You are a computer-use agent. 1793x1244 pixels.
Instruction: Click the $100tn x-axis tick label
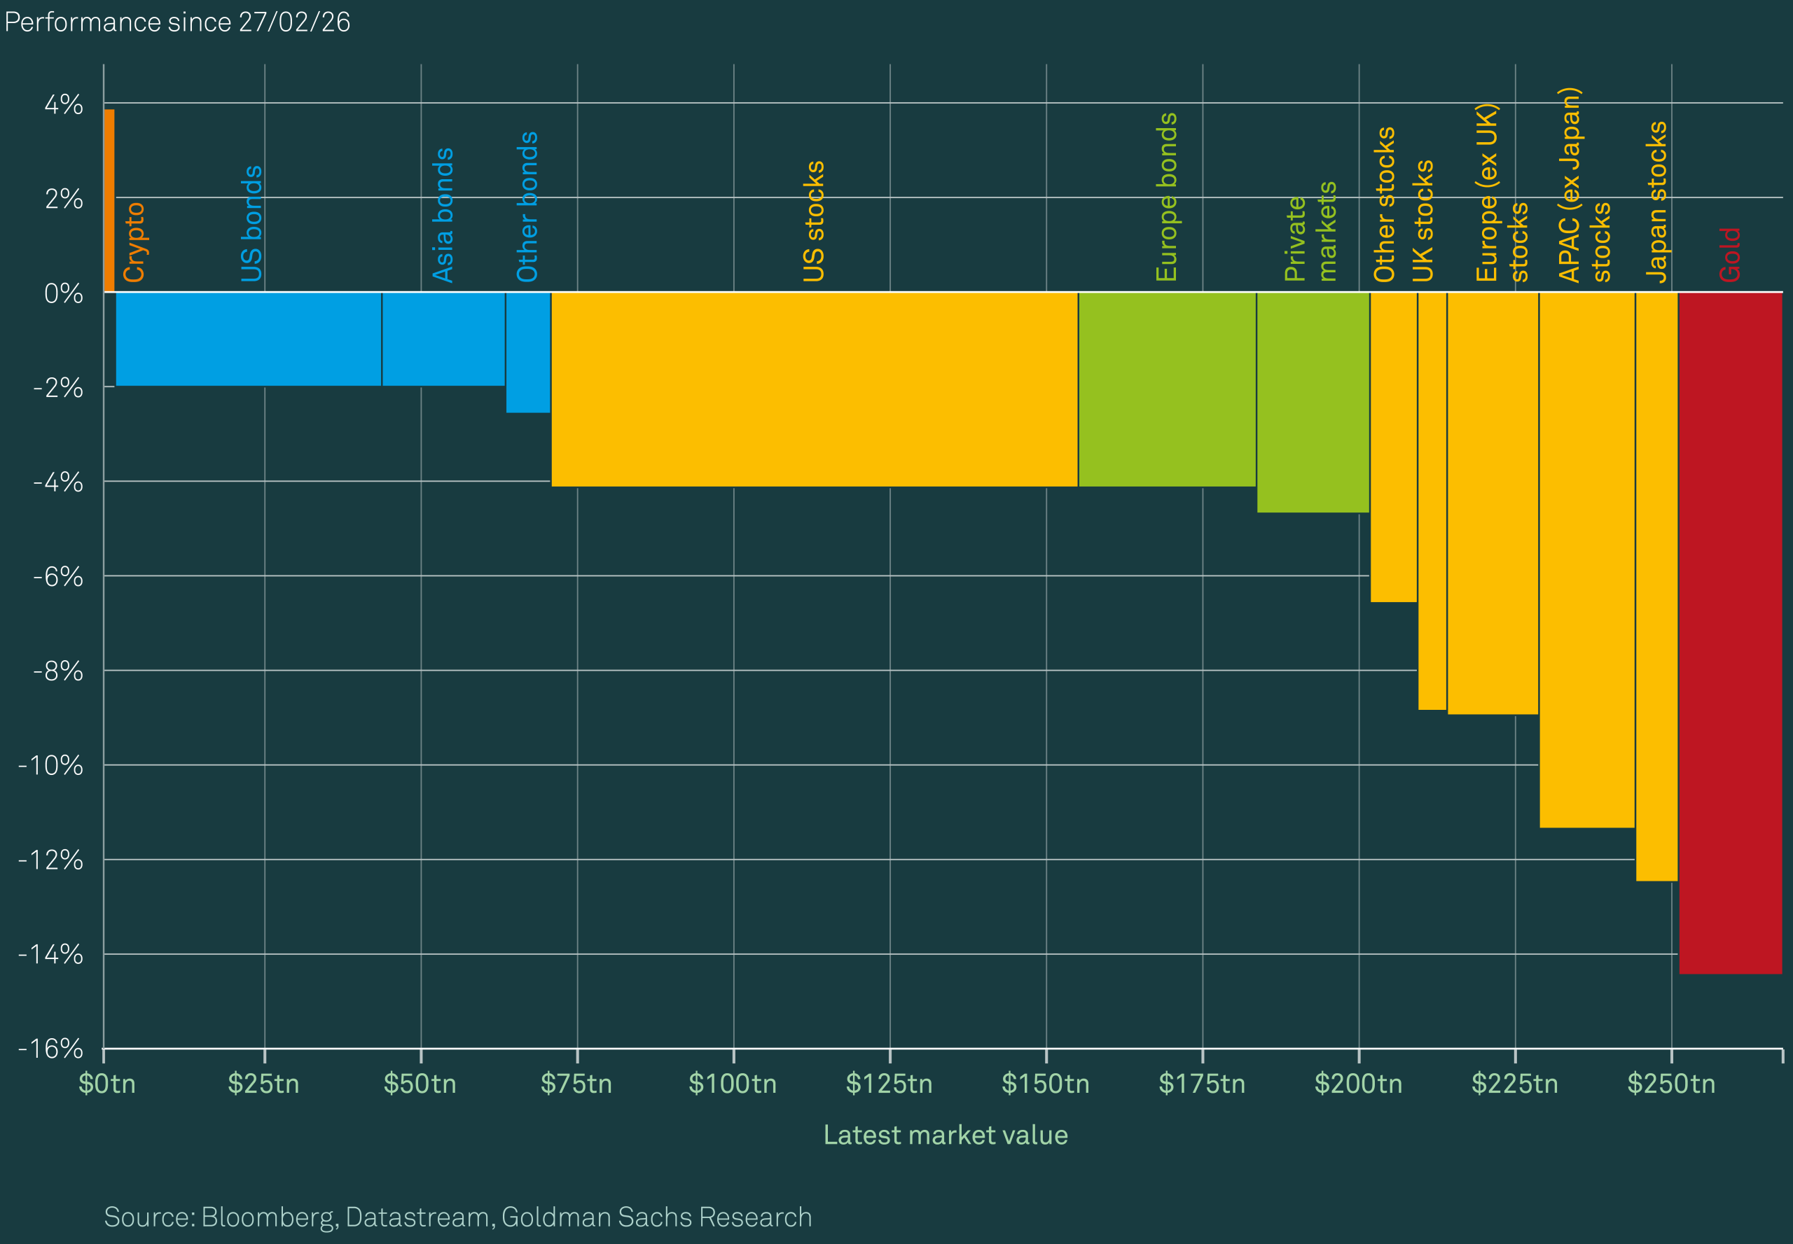pyautogui.click(x=733, y=1084)
